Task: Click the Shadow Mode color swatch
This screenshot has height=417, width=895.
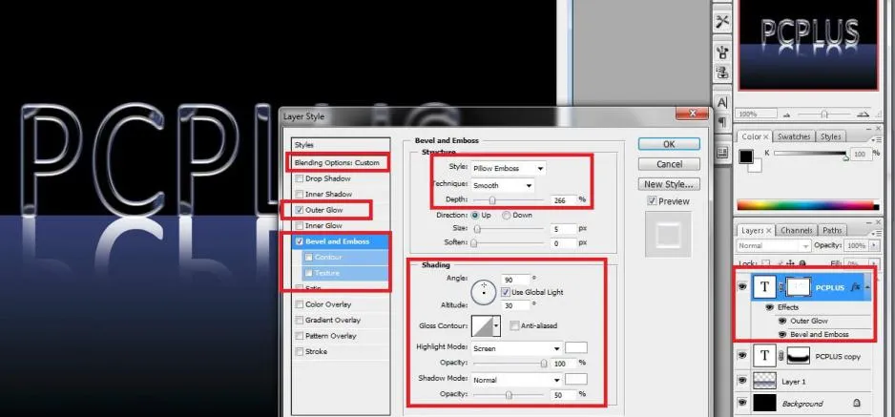Action: coord(576,380)
